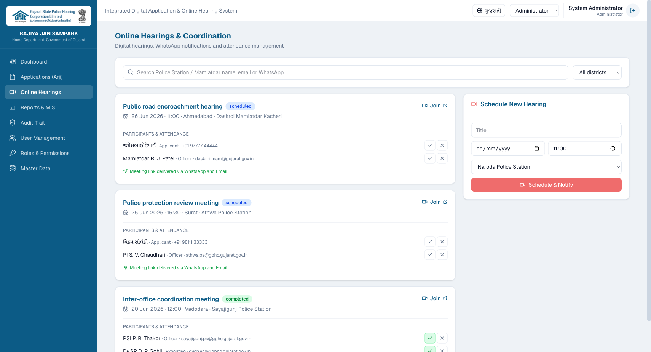Open Roles & Permissions
The height and width of the screenshot is (352, 651).
point(49,153)
